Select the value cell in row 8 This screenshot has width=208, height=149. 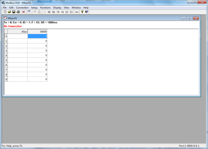point(37,74)
